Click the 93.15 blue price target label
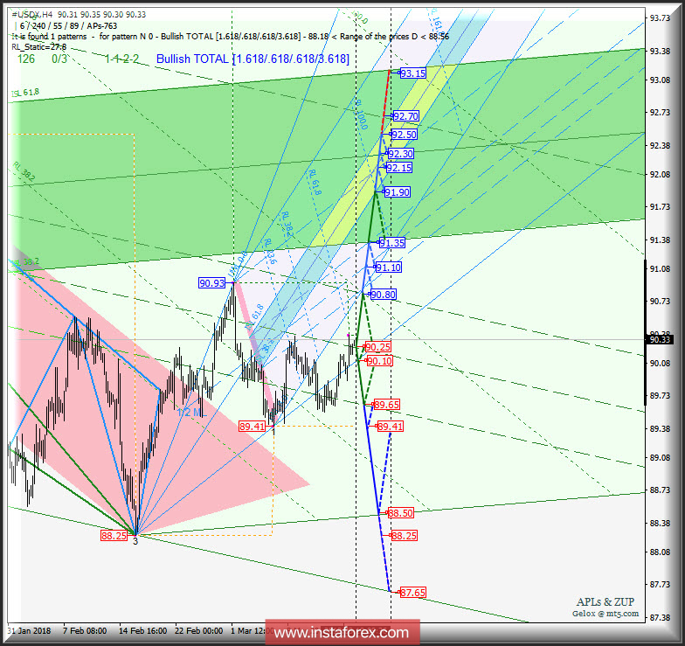 pos(412,73)
